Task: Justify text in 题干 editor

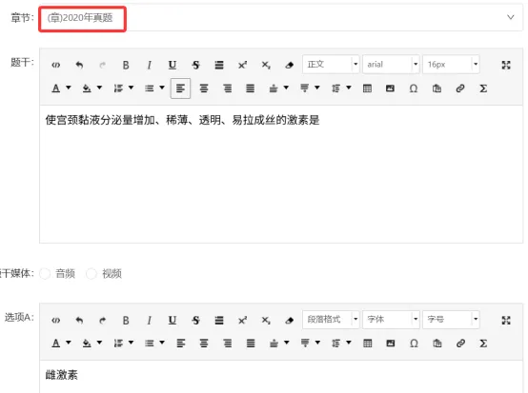Action: [251, 88]
